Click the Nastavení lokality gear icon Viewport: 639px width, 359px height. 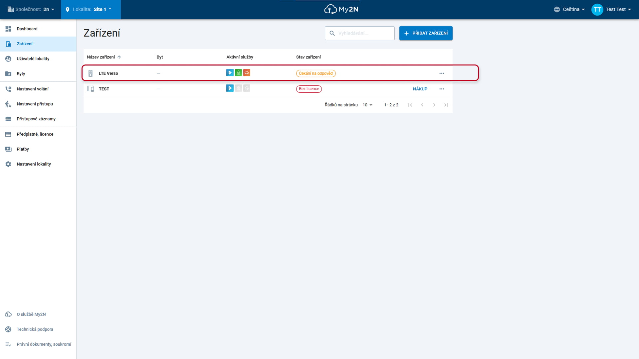[x=8, y=164]
